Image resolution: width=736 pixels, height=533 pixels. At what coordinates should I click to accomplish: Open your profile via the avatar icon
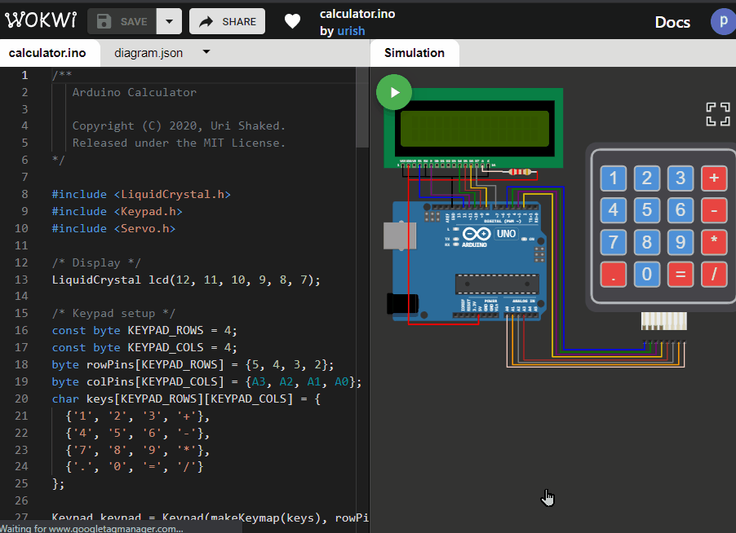pyautogui.click(x=723, y=21)
